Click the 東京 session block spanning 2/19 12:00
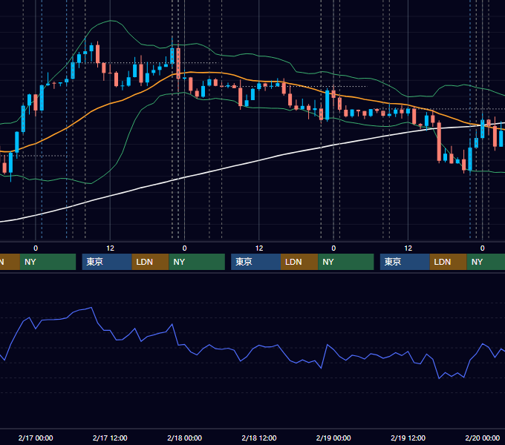505x445 pixels. coord(405,262)
